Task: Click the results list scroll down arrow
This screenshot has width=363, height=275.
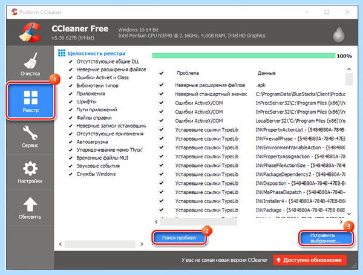Action: click(349, 214)
